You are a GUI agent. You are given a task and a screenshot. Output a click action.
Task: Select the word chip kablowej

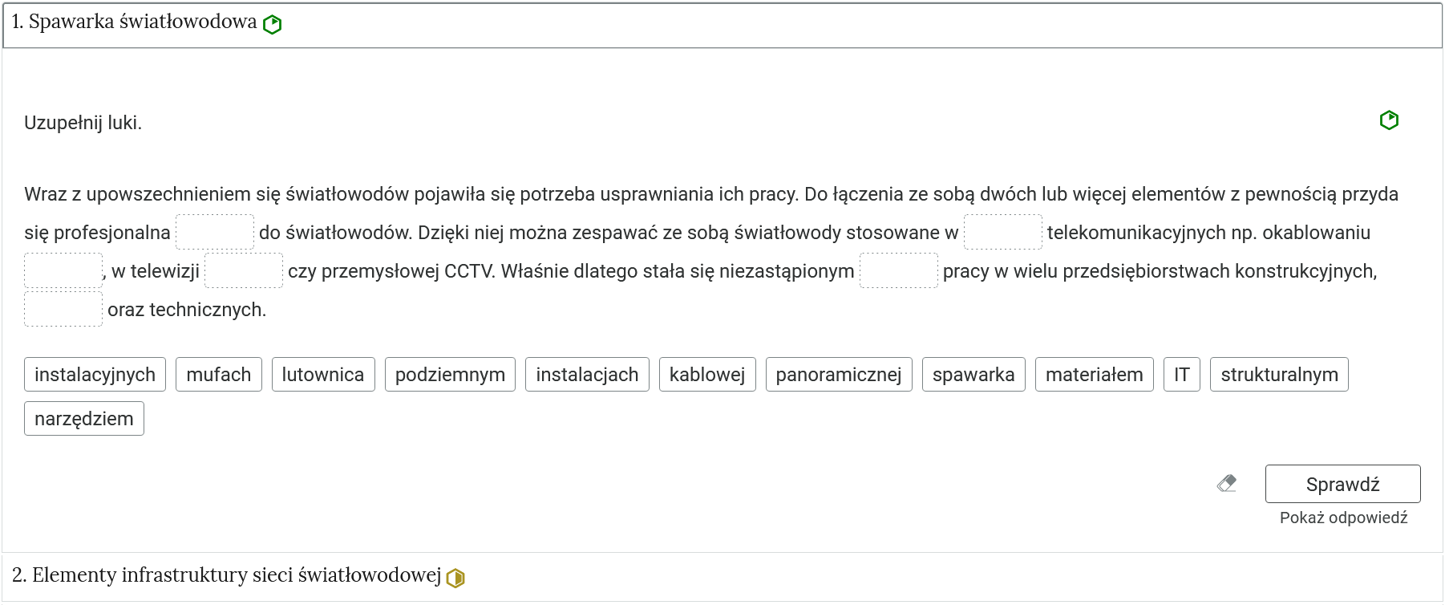click(x=707, y=374)
